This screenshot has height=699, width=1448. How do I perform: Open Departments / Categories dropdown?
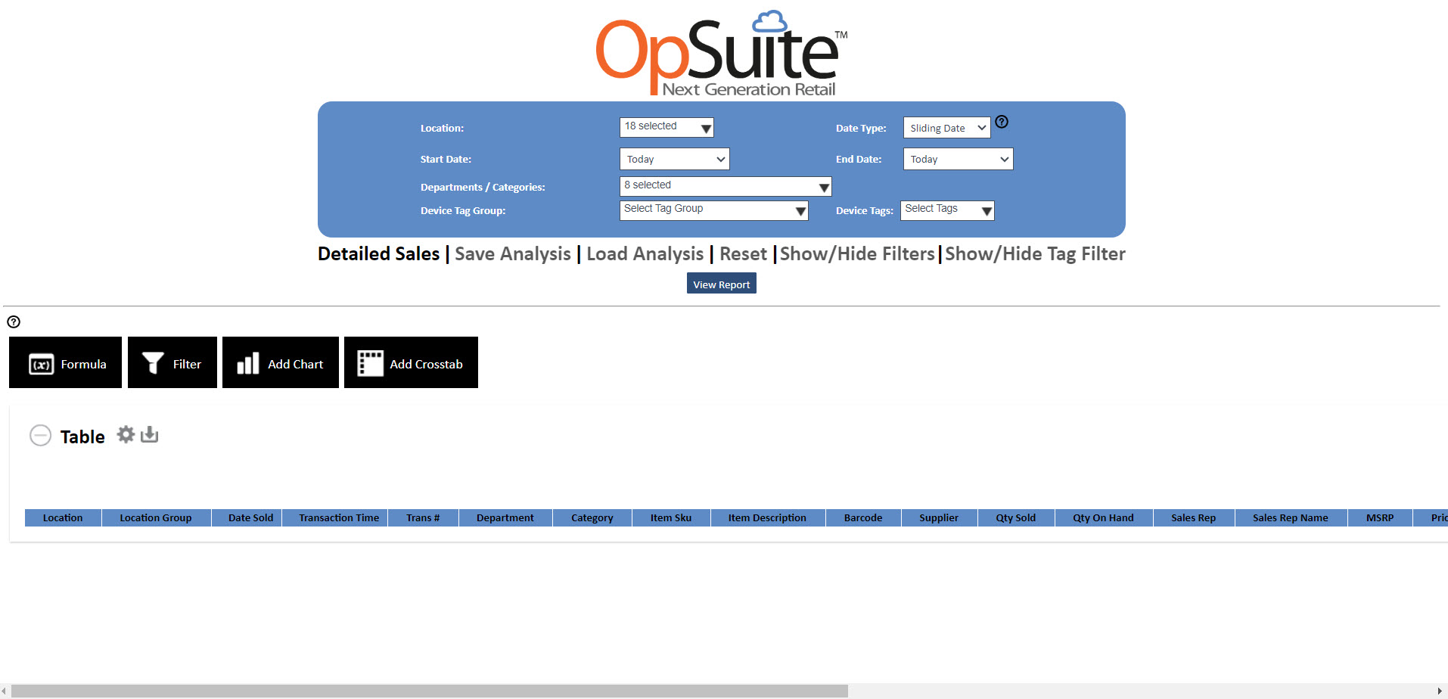pos(726,186)
